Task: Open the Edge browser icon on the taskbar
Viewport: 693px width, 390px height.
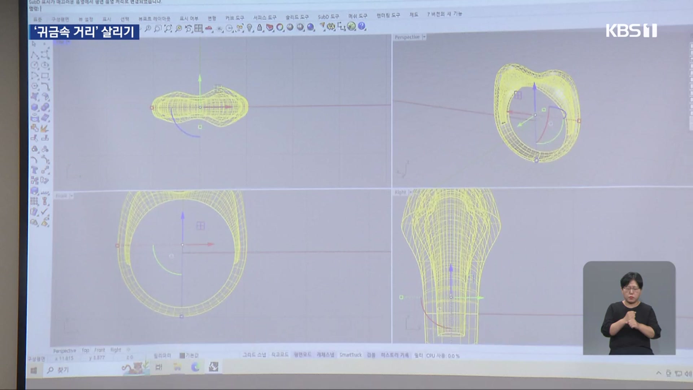Action: click(x=195, y=367)
